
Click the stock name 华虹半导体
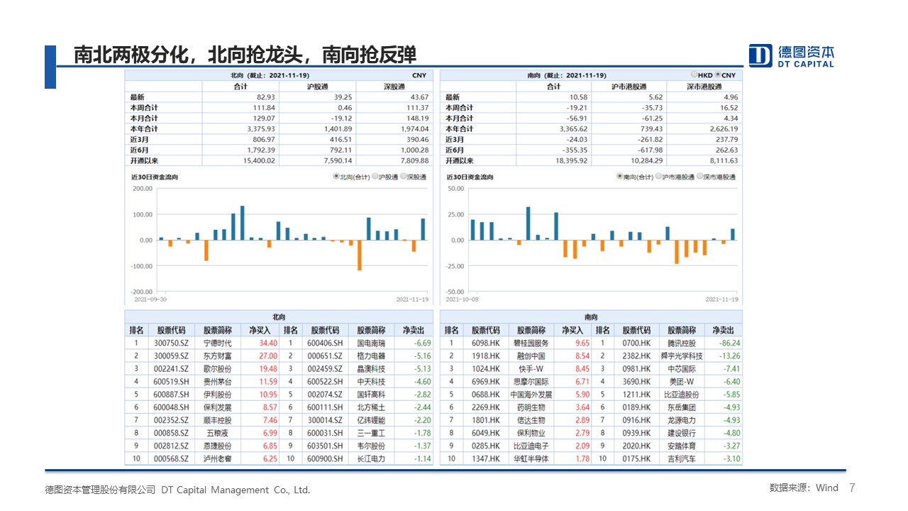tap(531, 459)
